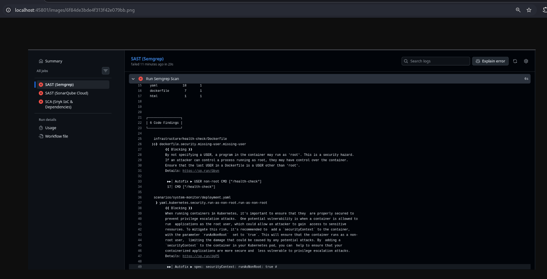Collapse the Run Semgrep Scan step

tap(133, 79)
